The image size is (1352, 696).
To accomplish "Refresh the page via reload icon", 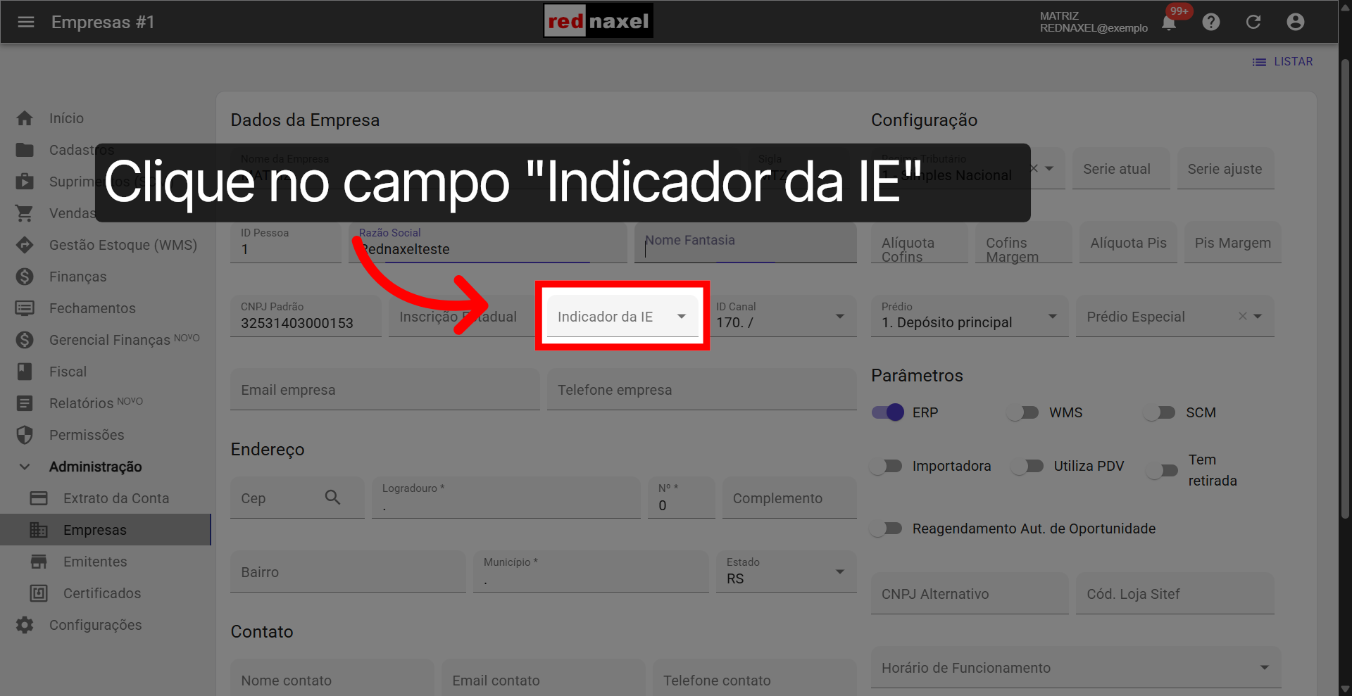I will [x=1253, y=22].
